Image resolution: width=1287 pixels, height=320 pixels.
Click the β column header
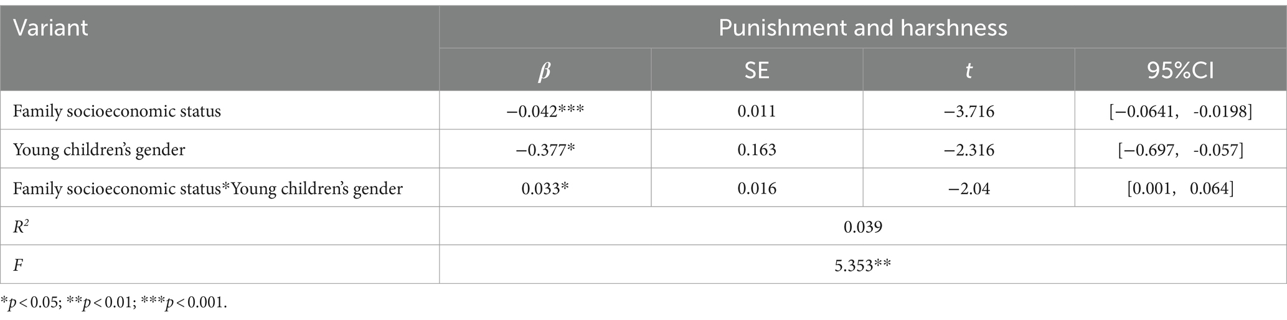click(x=545, y=70)
